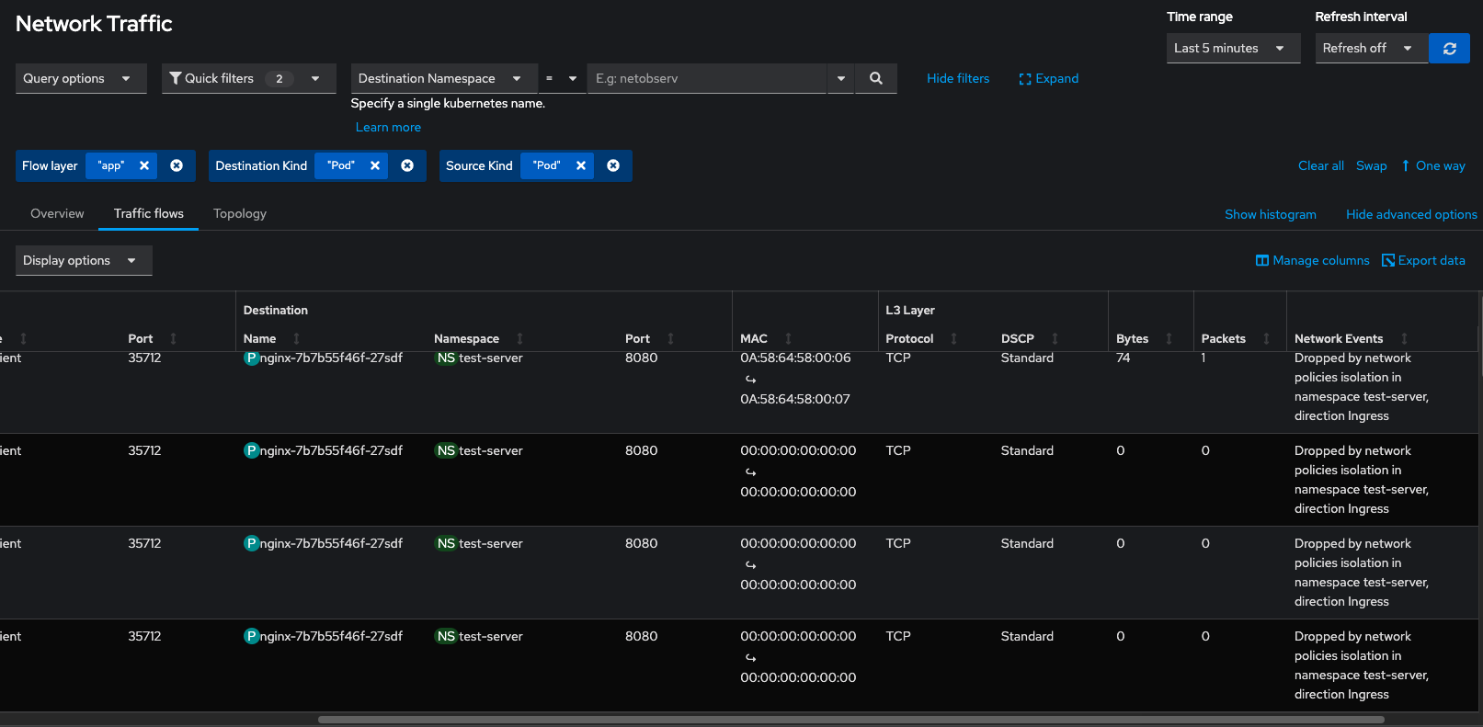The height and width of the screenshot is (727, 1483).
Task: Expand the Query options dropdown
Action: (x=80, y=79)
